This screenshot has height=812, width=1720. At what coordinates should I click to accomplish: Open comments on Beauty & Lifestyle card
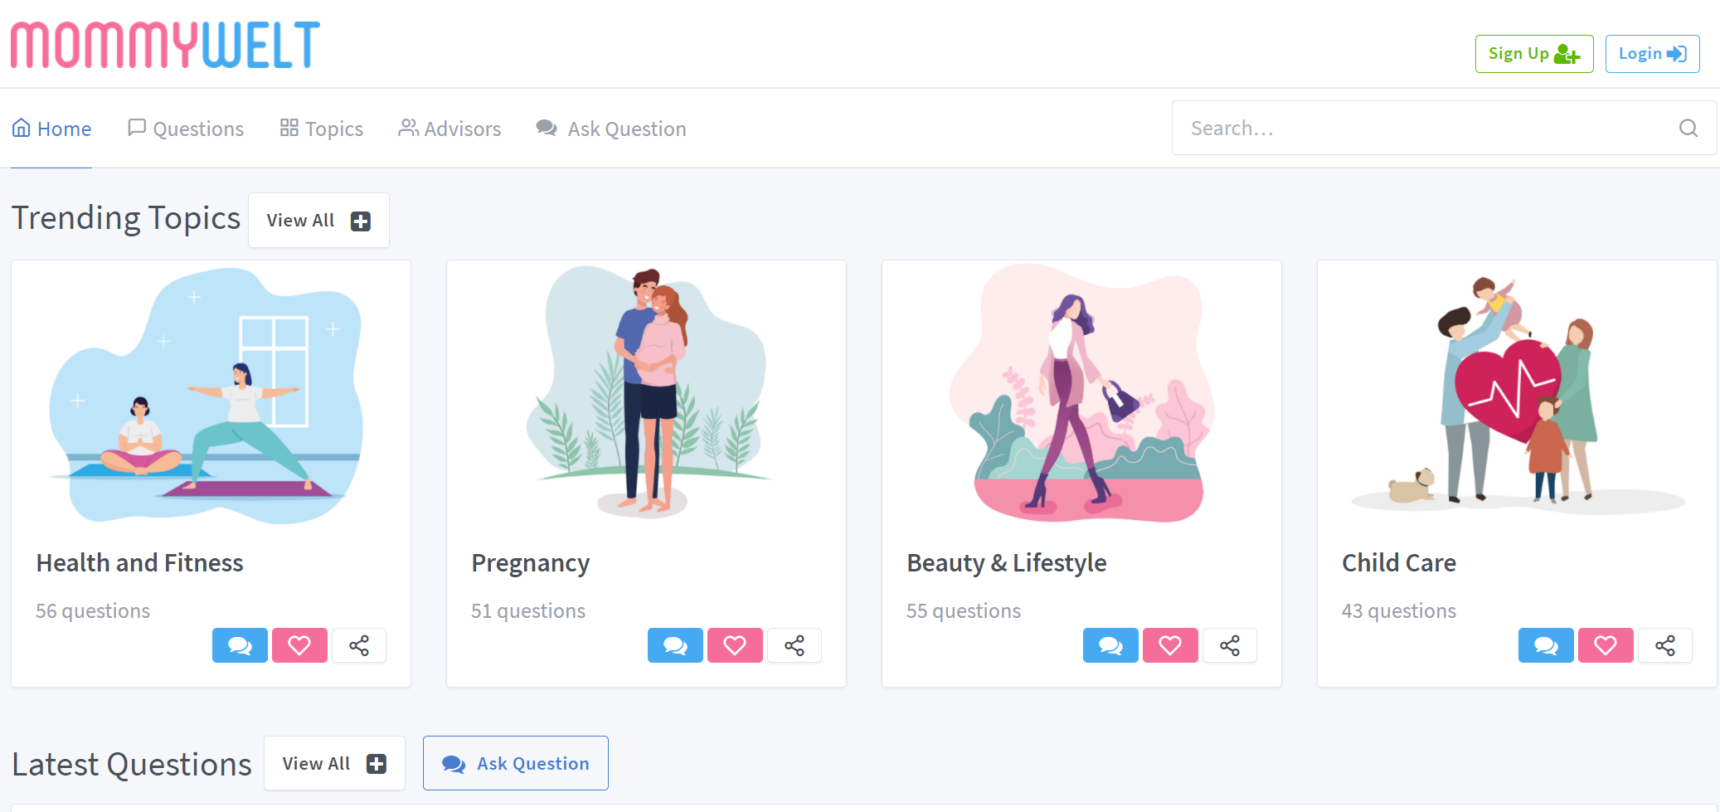coord(1110,645)
